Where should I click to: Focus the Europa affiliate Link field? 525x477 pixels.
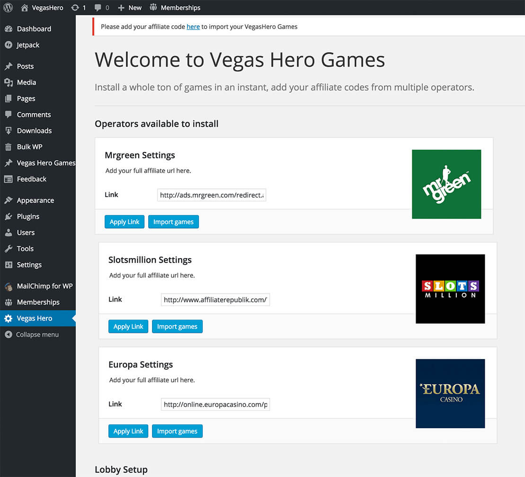pos(215,405)
